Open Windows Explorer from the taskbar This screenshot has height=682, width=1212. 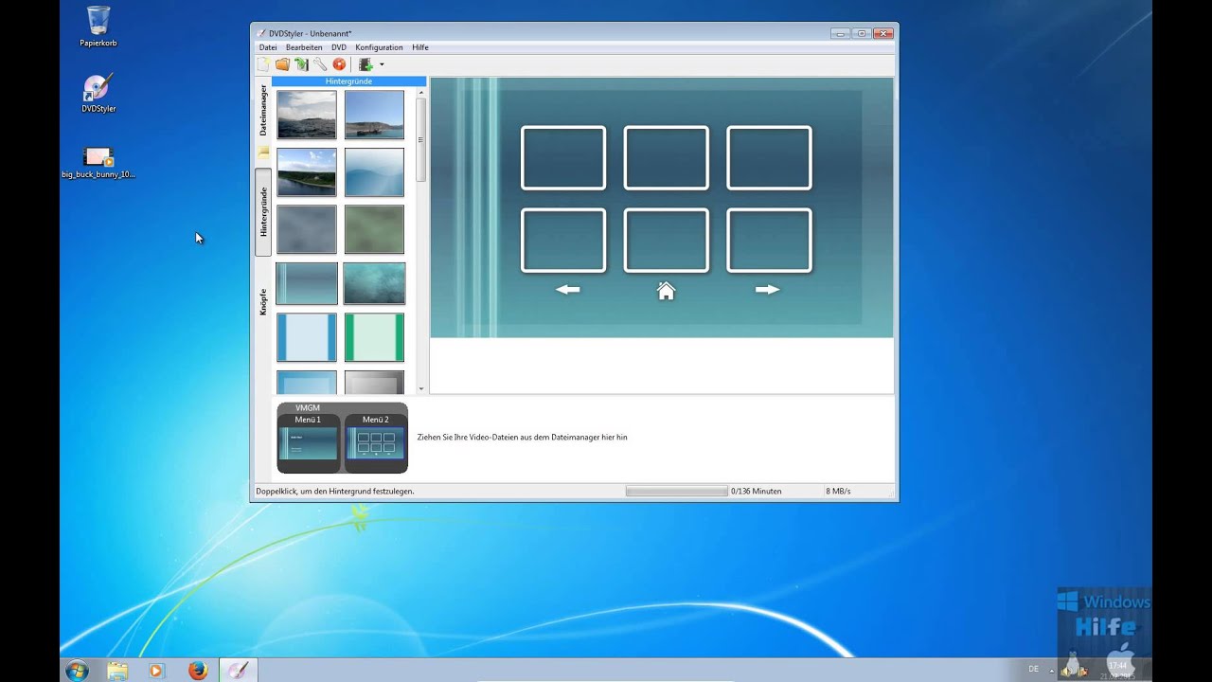point(117,671)
